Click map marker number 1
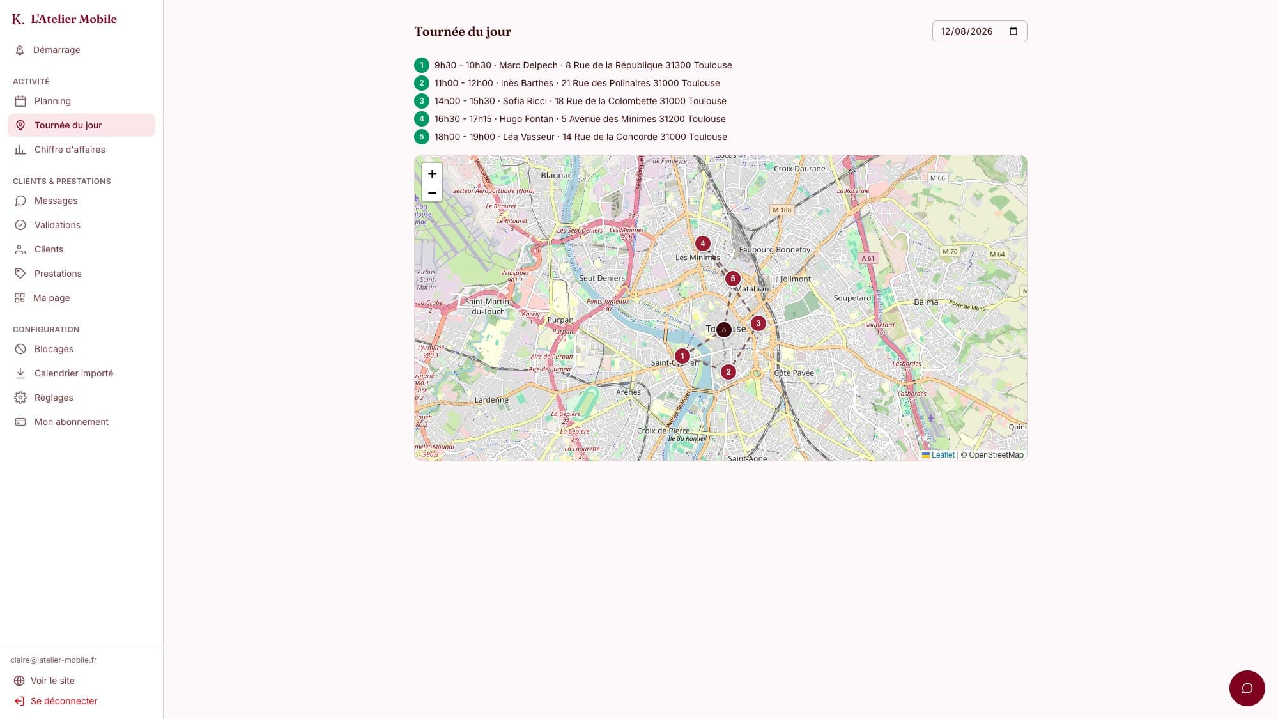1278x719 pixels. click(x=682, y=356)
